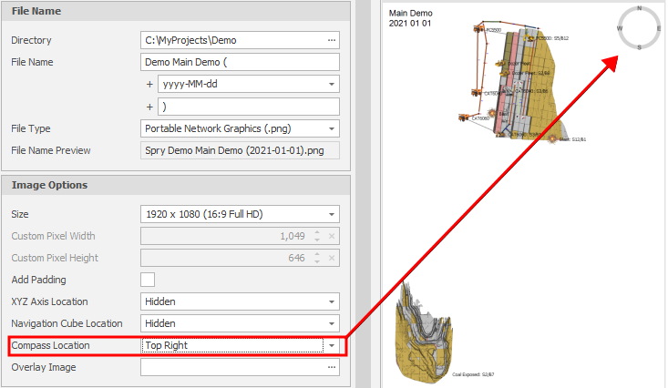Image resolution: width=668 pixels, height=388 pixels.
Task: Increase Custom Pixel Width with up arrow
Action: [x=316, y=232]
